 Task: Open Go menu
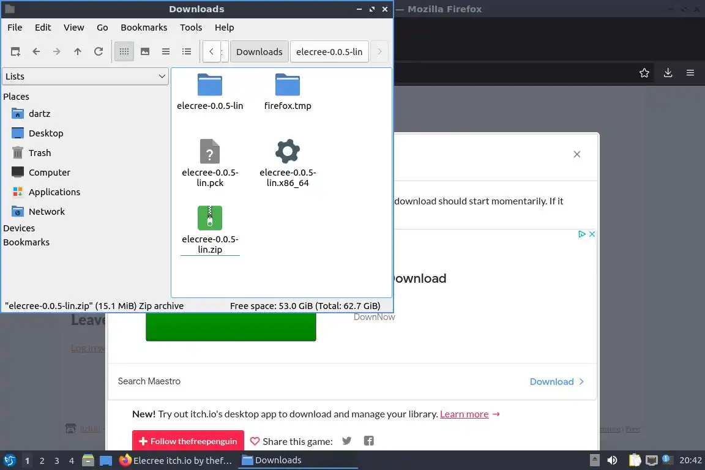103,28
